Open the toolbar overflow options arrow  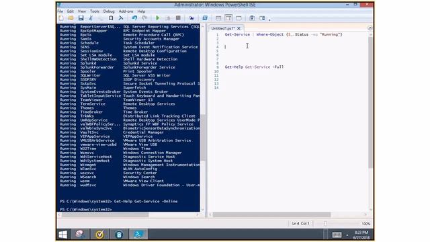tap(269, 19)
